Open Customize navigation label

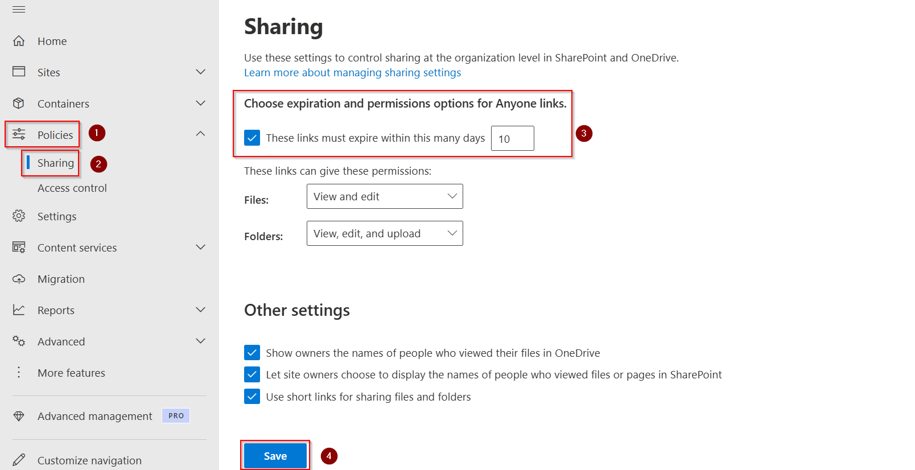point(89,460)
